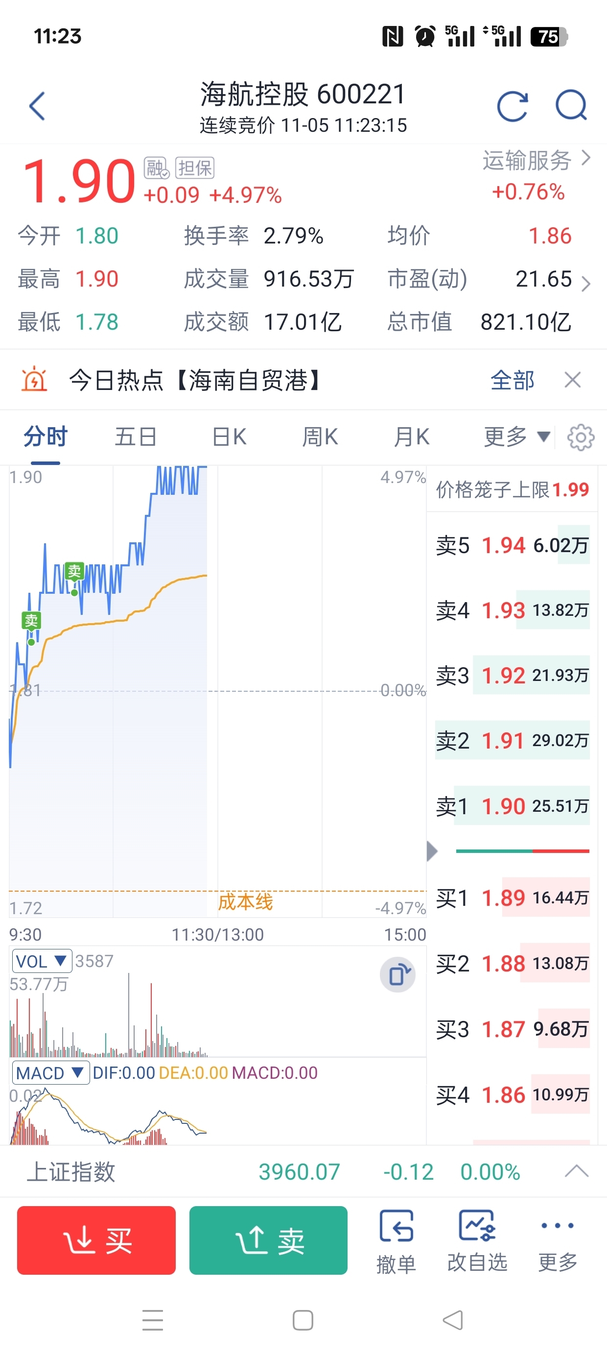Open the VOL indicator dropdown
The width and height of the screenshot is (607, 1358).
[x=42, y=961]
